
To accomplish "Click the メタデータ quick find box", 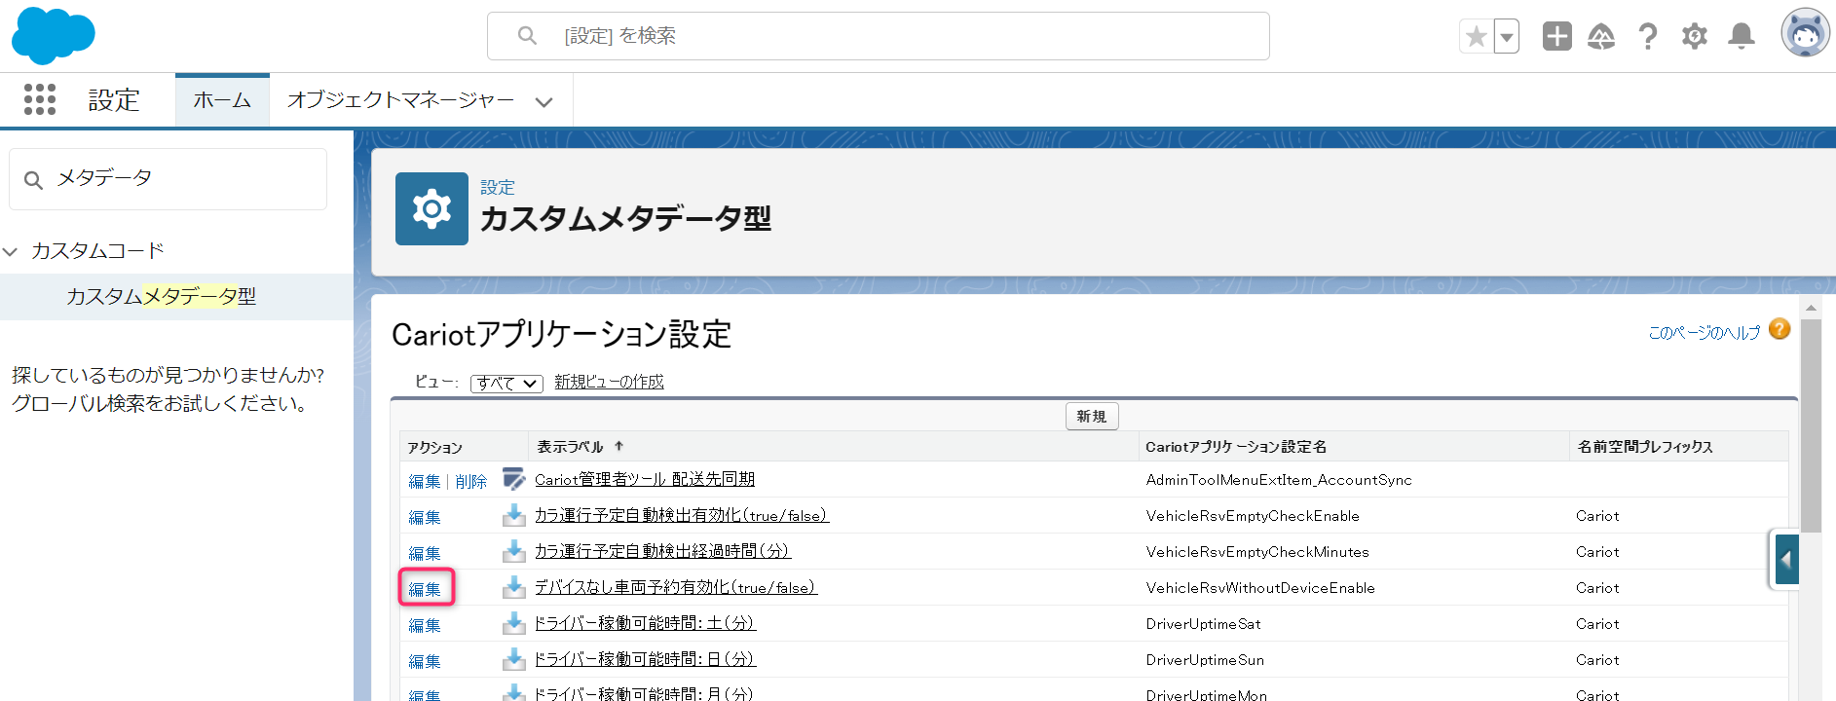I will pos(168,179).
